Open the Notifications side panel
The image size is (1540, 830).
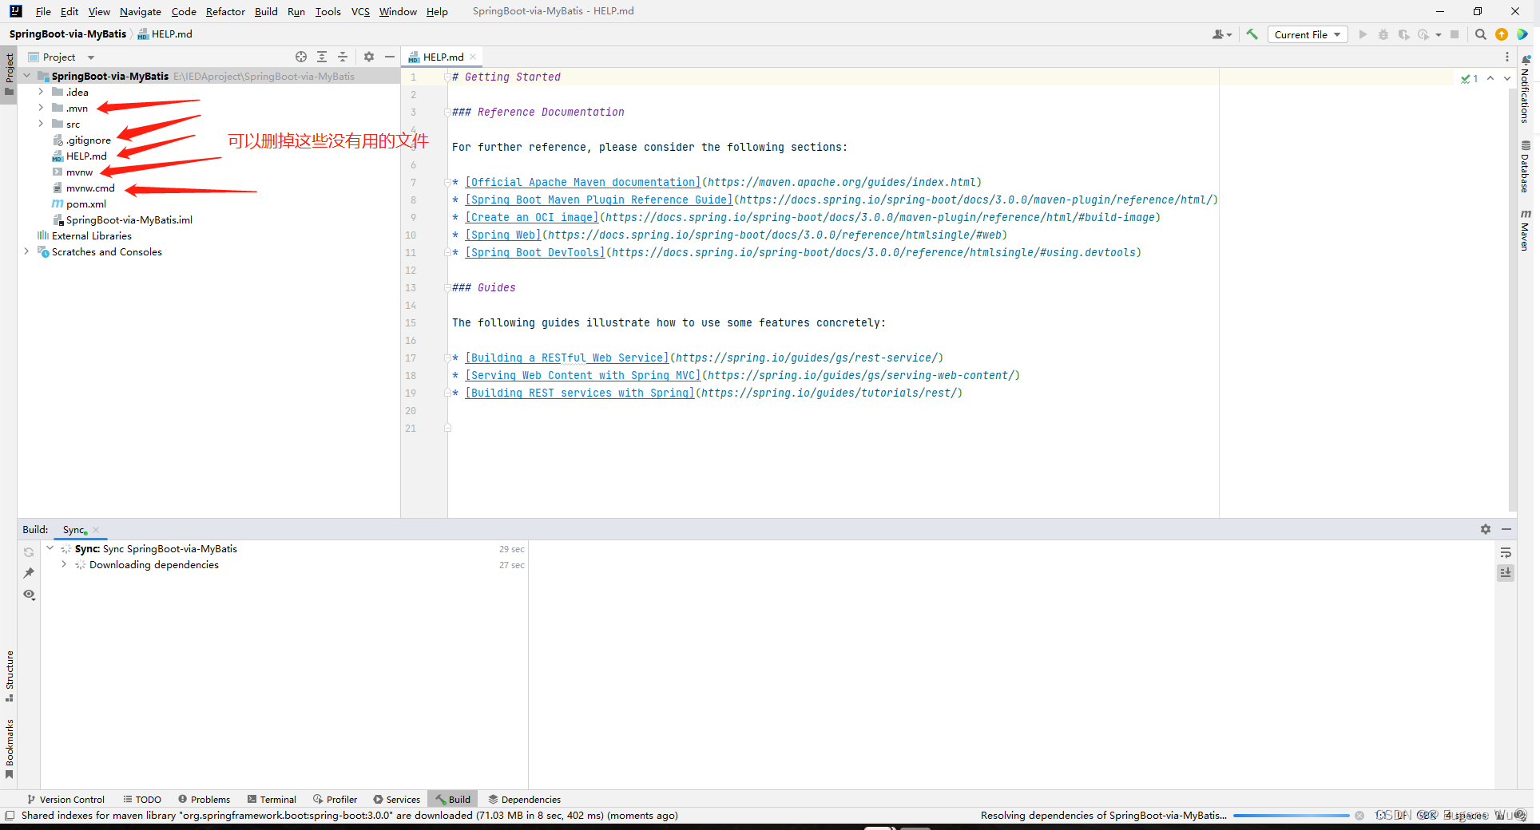point(1525,89)
